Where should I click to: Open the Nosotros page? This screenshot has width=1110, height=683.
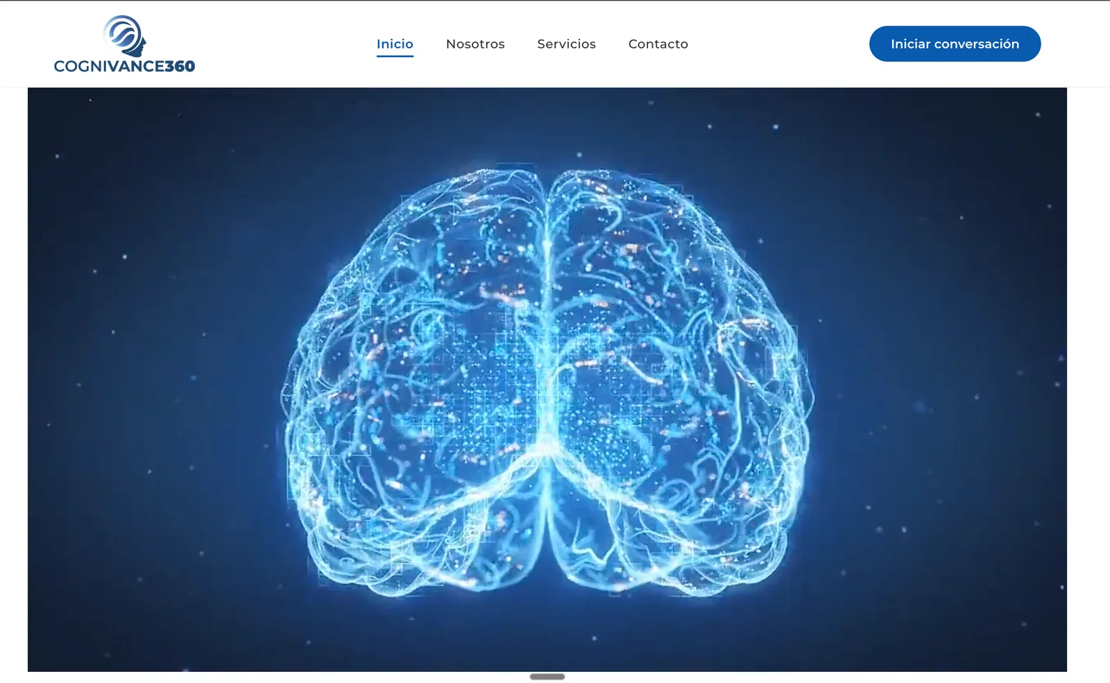[475, 44]
